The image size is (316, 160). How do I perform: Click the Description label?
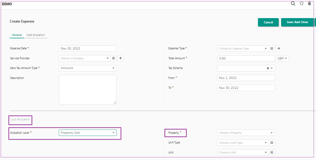click(17, 78)
